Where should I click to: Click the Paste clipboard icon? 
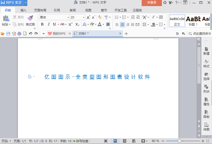pos(6,18)
